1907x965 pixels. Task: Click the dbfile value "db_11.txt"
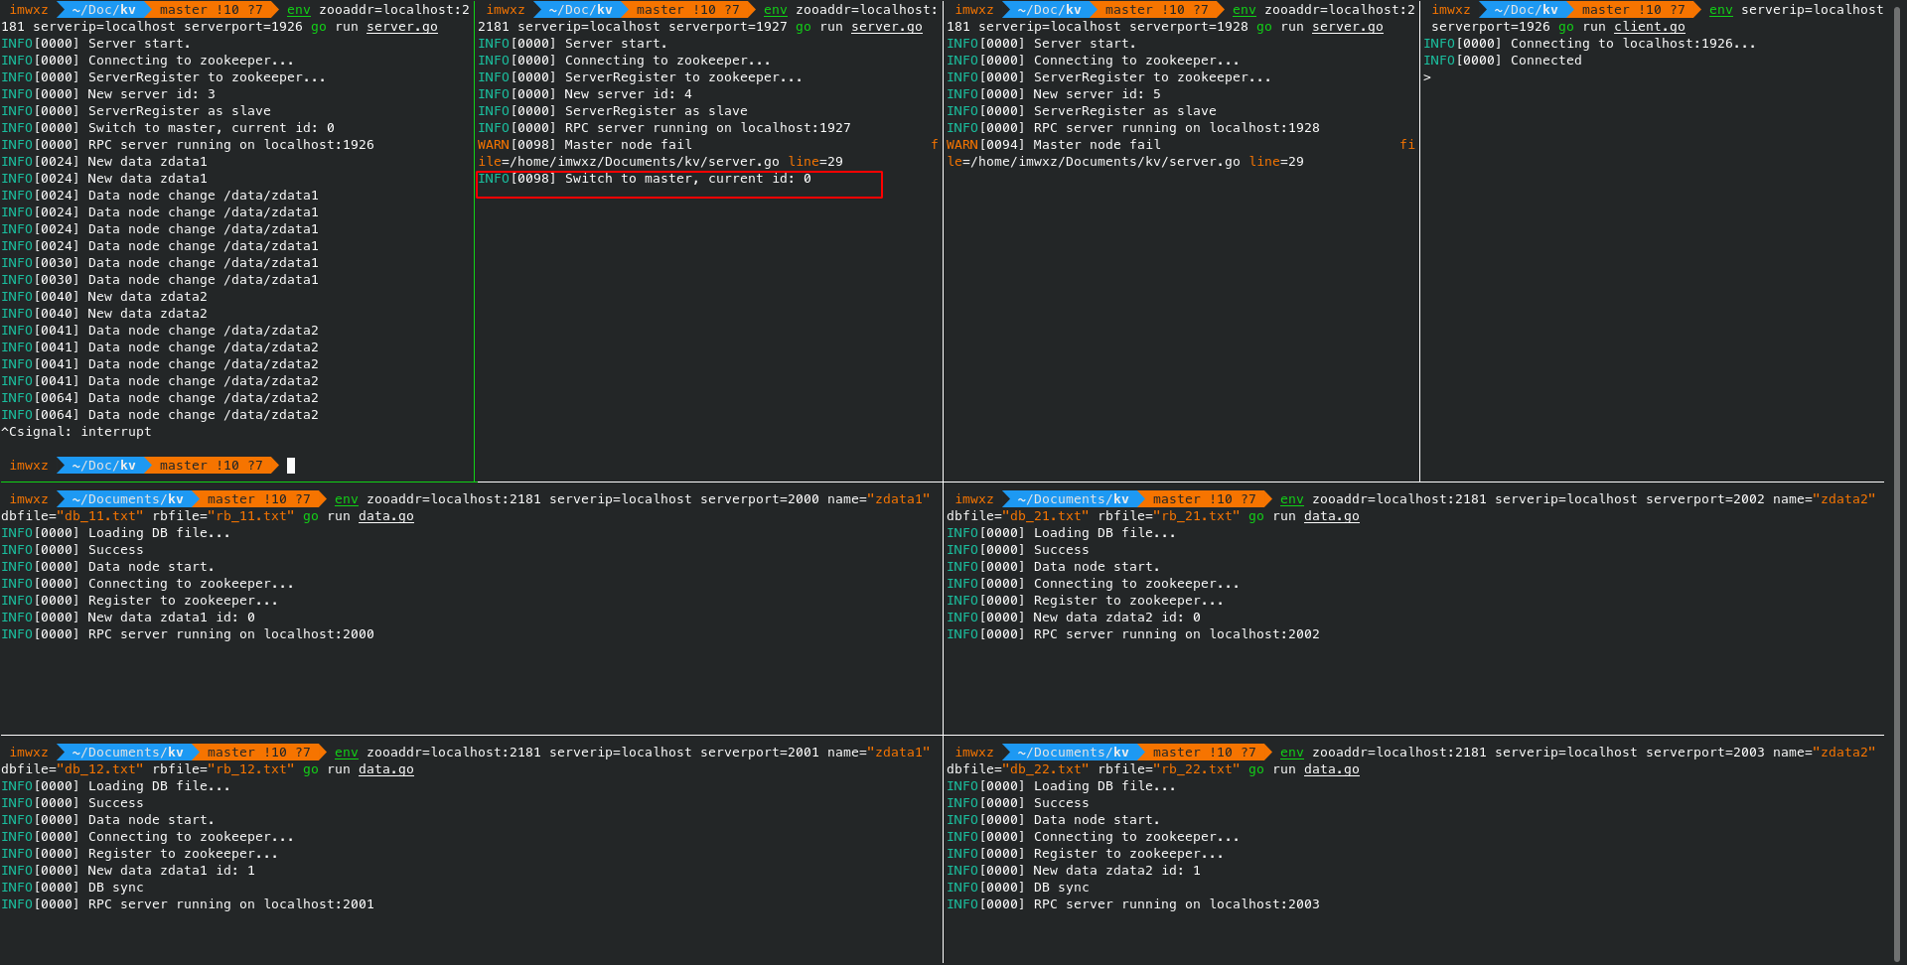point(100,516)
